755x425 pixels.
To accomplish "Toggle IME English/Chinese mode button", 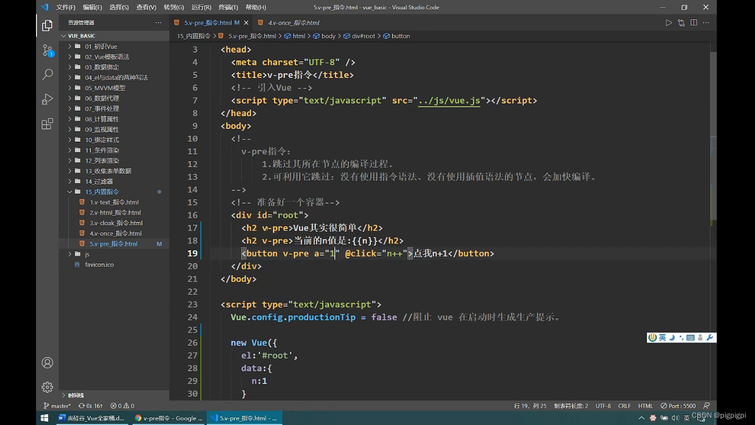I will pyautogui.click(x=662, y=338).
